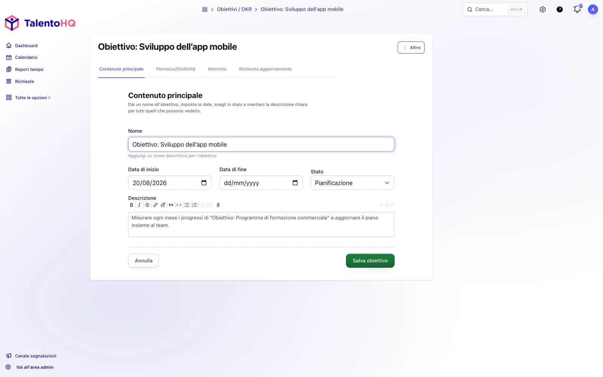This screenshot has height=377, width=603.
Task: Insert code formatting in description
Action: [x=179, y=205]
